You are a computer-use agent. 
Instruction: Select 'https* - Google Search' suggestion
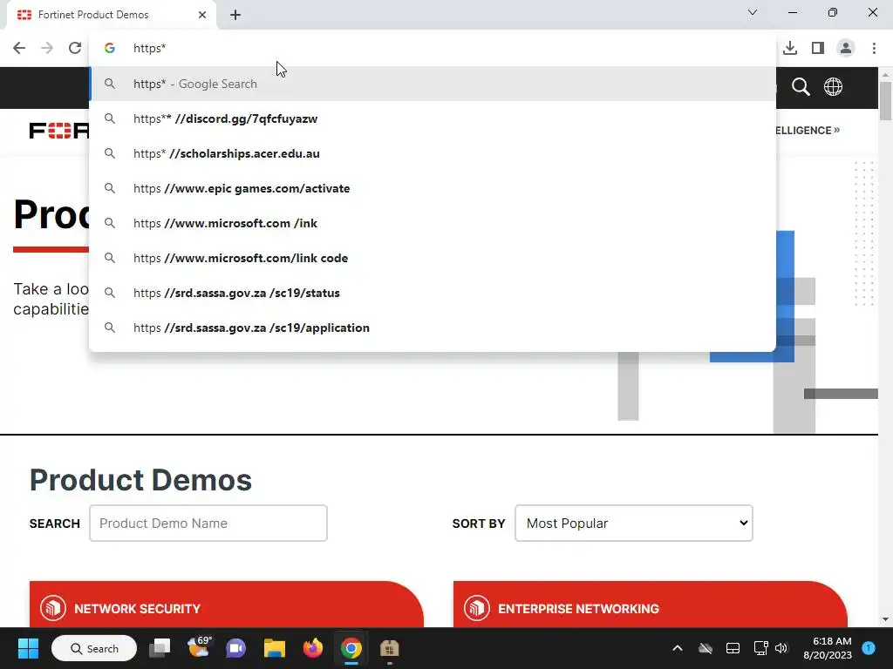433,84
